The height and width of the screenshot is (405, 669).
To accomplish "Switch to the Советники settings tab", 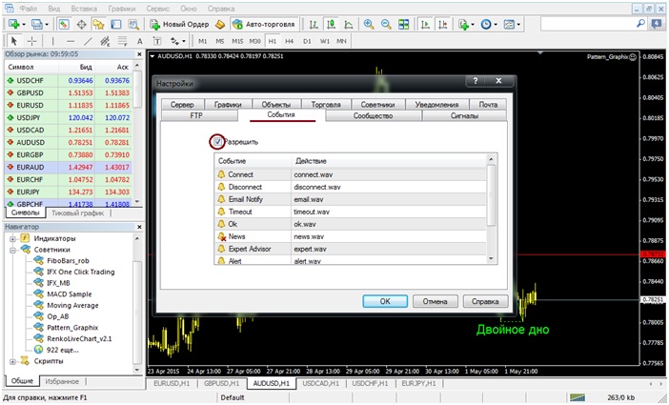I will 378,104.
